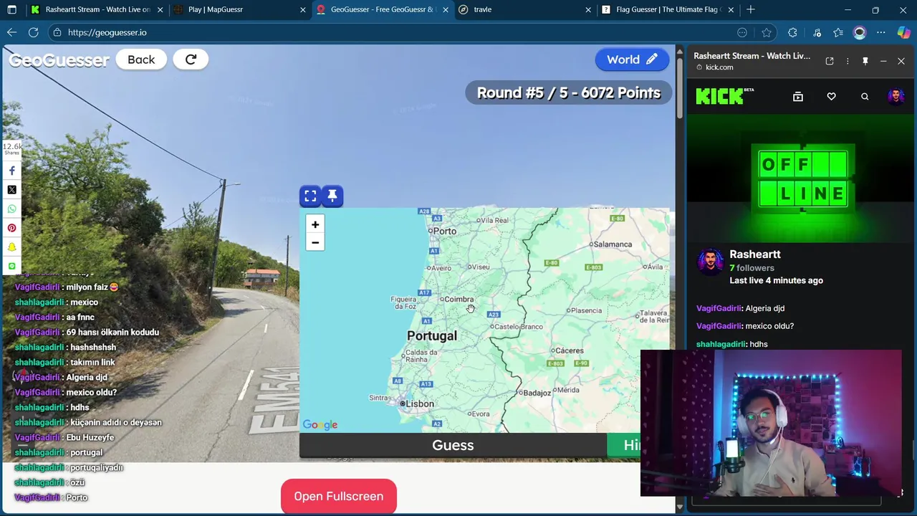The image size is (917, 516).
Task: Open Kick following heart icon
Action: [831, 97]
